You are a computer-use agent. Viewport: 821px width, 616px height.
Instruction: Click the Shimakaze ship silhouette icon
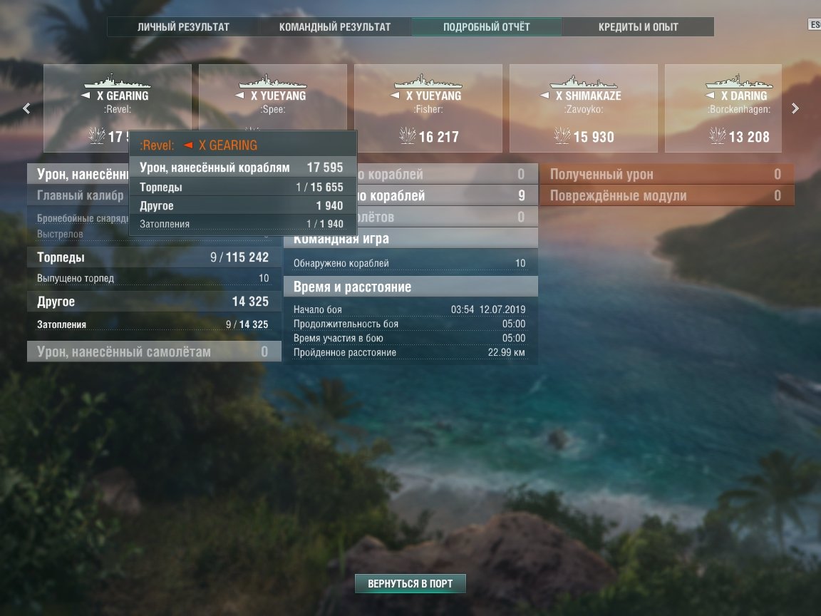point(584,81)
